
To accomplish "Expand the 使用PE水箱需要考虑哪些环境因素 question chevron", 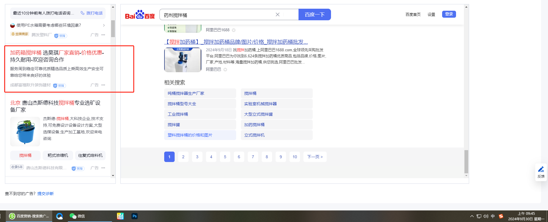I will pyautogui.click(x=104, y=26).
